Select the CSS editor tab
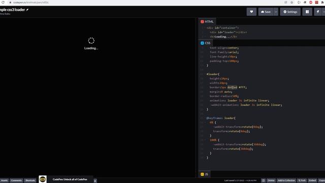325x183 pixels. click(205, 43)
